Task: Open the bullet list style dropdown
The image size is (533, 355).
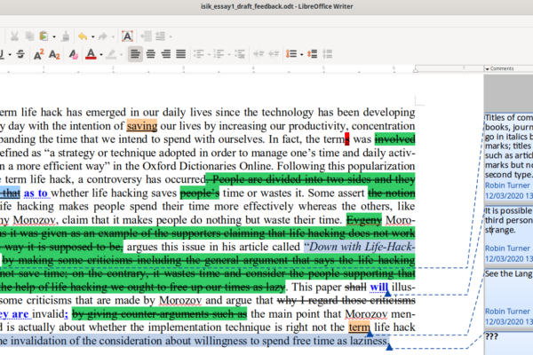Action: click(209, 54)
